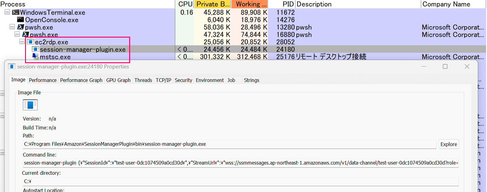Minimize the Properties dialog window

424,66
